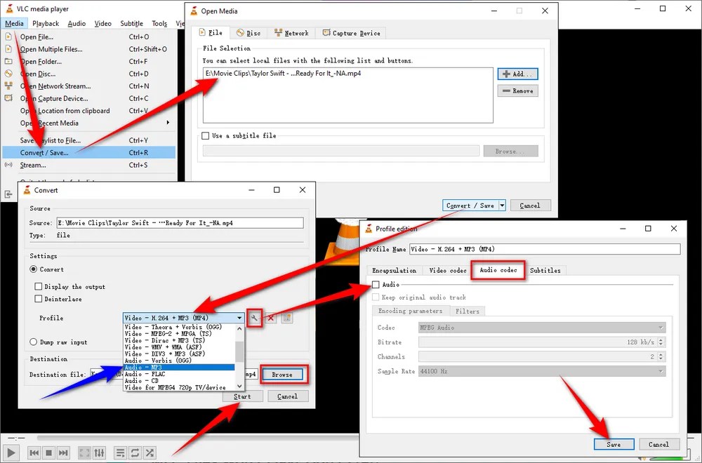Click Browse button for destination file
Screen dimensions: 702x463
point(282,375)
